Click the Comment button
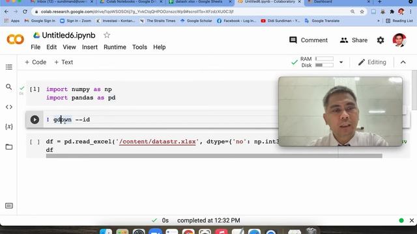 (x=308, y=40)
